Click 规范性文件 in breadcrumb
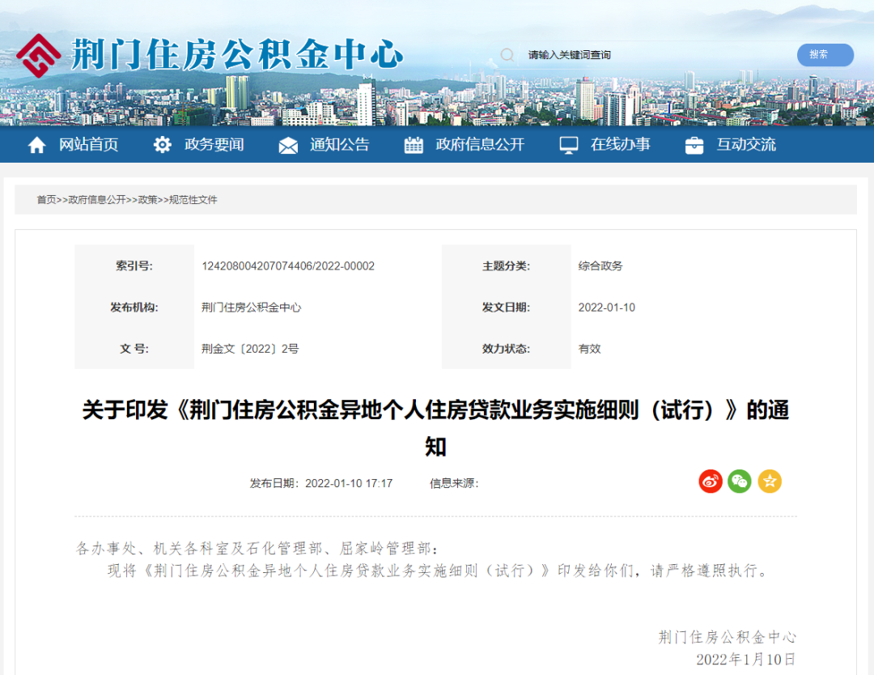This screenshot has width=874, height=675. (193, 200)
